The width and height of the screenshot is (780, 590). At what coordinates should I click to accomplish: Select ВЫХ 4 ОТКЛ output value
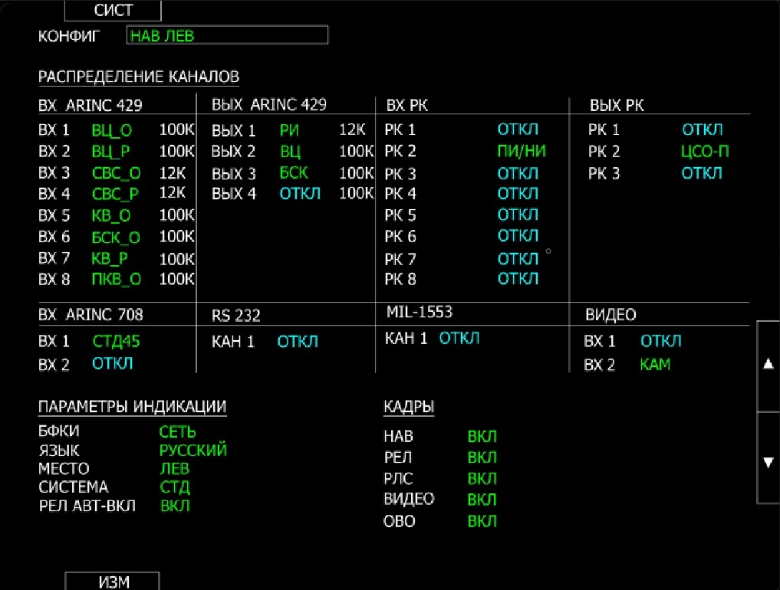[300, 193]
